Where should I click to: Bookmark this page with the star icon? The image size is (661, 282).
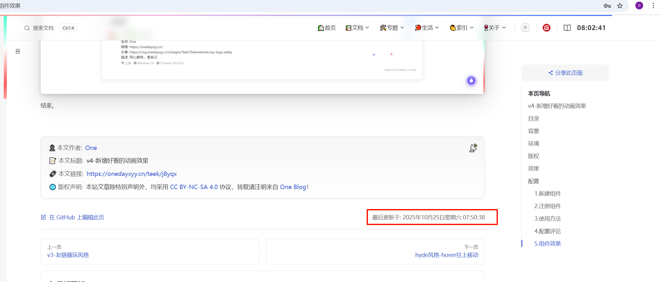coord(620,6)
